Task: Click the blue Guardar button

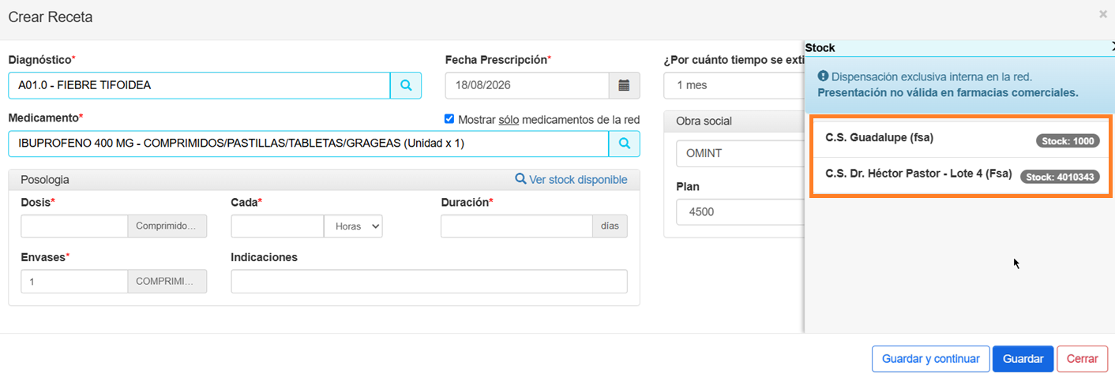Action: 1023,359
